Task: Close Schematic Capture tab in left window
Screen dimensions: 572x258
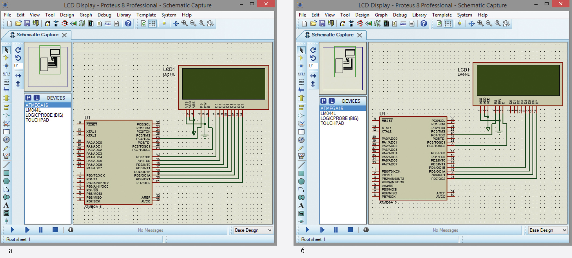Action: (x=64, y=35)
